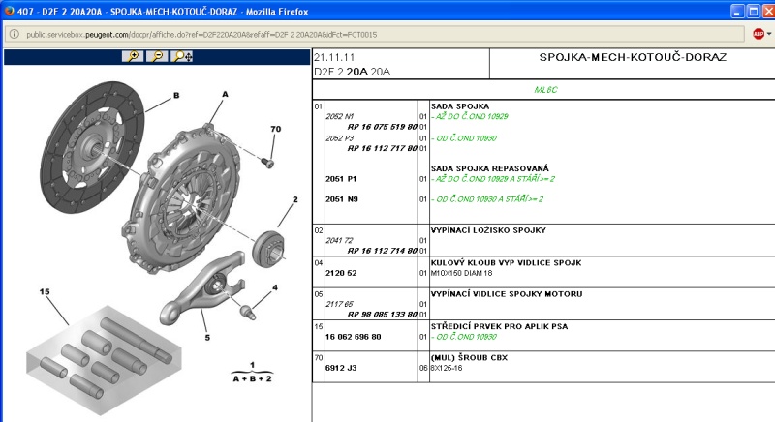Open screw part reference 6912 J3
Image resolution: width=775 pixels, height=422 pixels.
[x=341, y=368]
